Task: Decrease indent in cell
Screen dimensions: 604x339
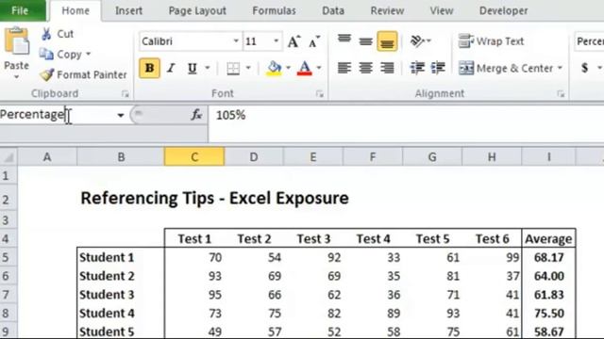Action: (x=417, y=68)
